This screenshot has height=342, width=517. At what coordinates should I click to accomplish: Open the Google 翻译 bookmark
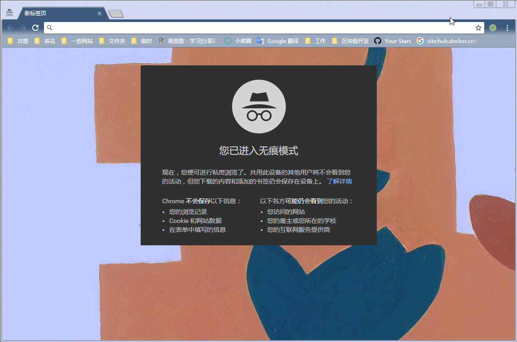pos(278,41)
